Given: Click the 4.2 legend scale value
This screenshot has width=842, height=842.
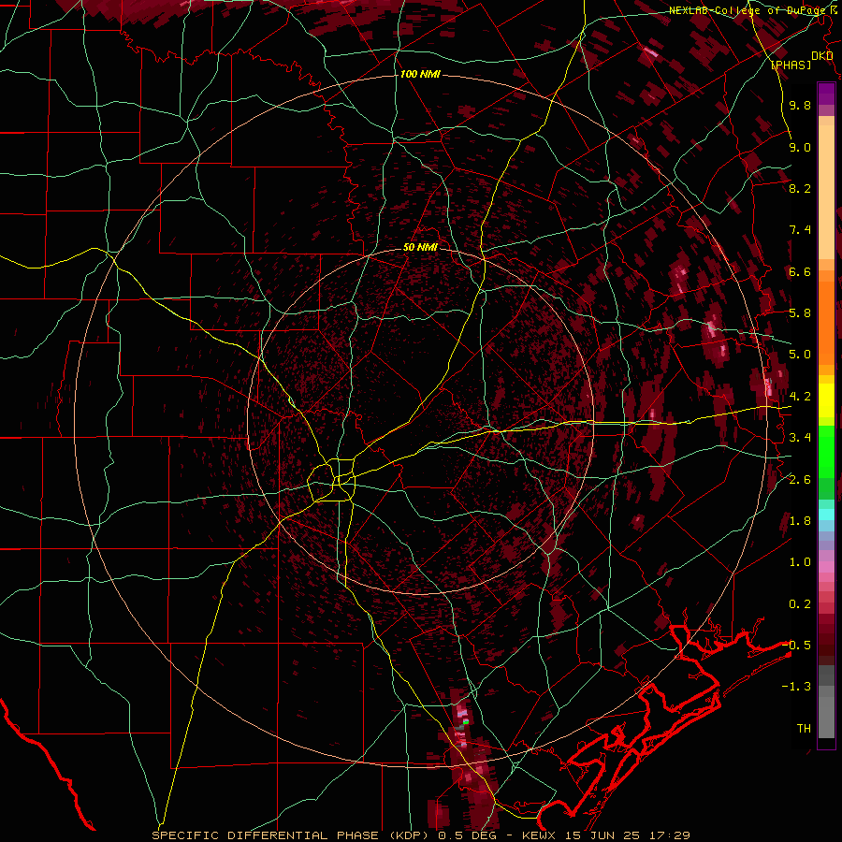Looking at the screenshot, I should pos(800,397).
